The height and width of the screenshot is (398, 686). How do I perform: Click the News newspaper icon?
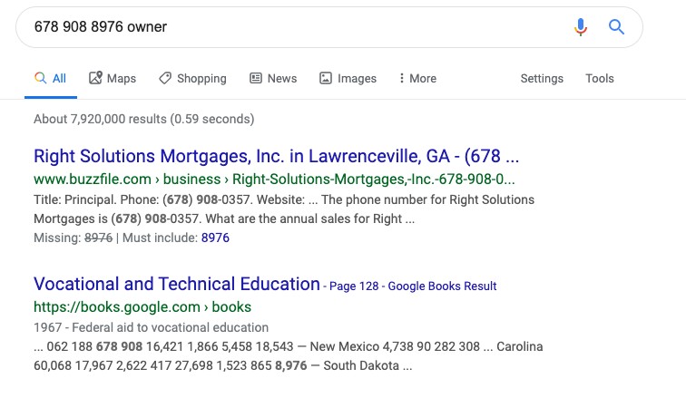(256, 78)
